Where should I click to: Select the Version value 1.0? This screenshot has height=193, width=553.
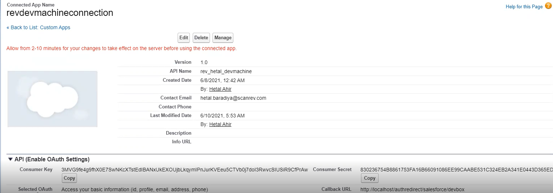point(204,62)
